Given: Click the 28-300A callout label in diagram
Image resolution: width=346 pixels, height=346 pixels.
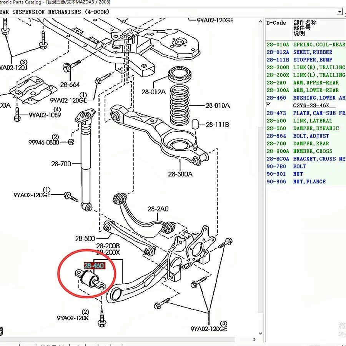Looking at the screenshot, I should point(180,174).
